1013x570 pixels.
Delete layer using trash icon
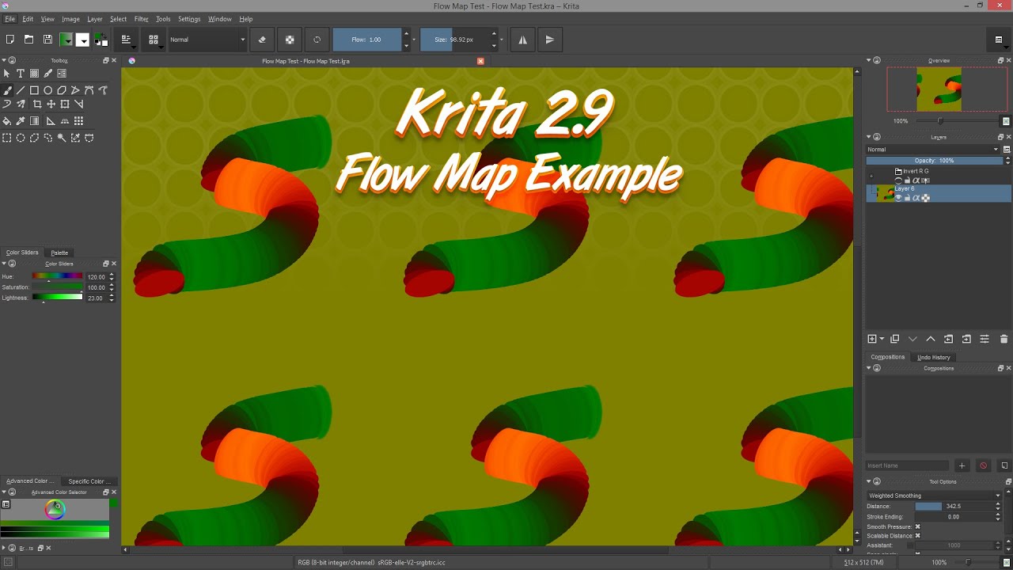(x=1004, y=339)
